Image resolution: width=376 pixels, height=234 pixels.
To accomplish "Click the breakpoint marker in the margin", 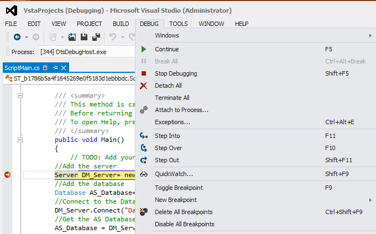I will click(x=8, y=174).
